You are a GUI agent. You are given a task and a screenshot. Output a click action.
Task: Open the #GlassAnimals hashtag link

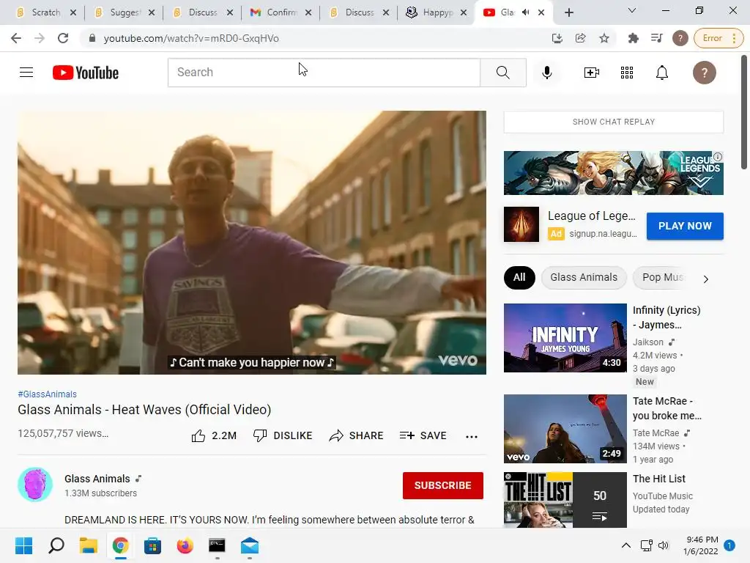tap(47, 394)
